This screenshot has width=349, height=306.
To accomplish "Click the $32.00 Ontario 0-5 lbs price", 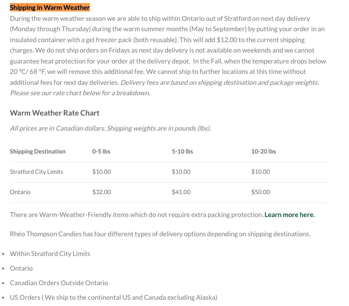I will 102,192.
